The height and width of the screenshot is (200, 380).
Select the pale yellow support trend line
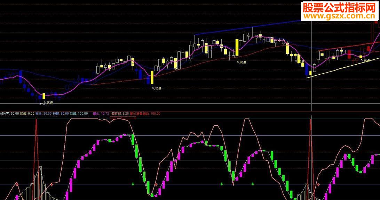point(343,68)
